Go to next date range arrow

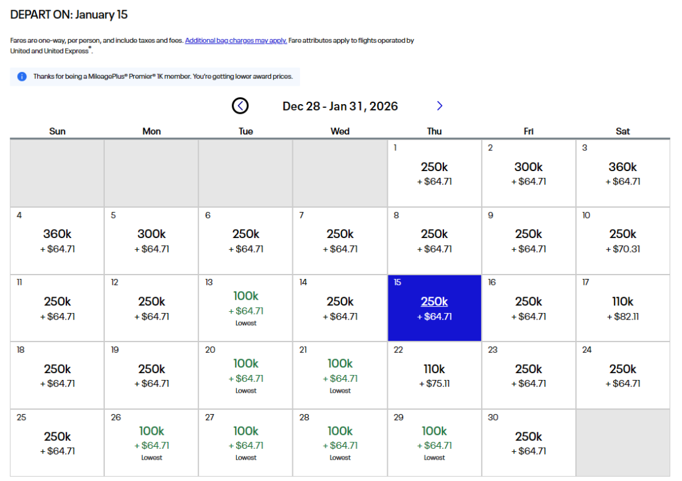tap(440, 106)
